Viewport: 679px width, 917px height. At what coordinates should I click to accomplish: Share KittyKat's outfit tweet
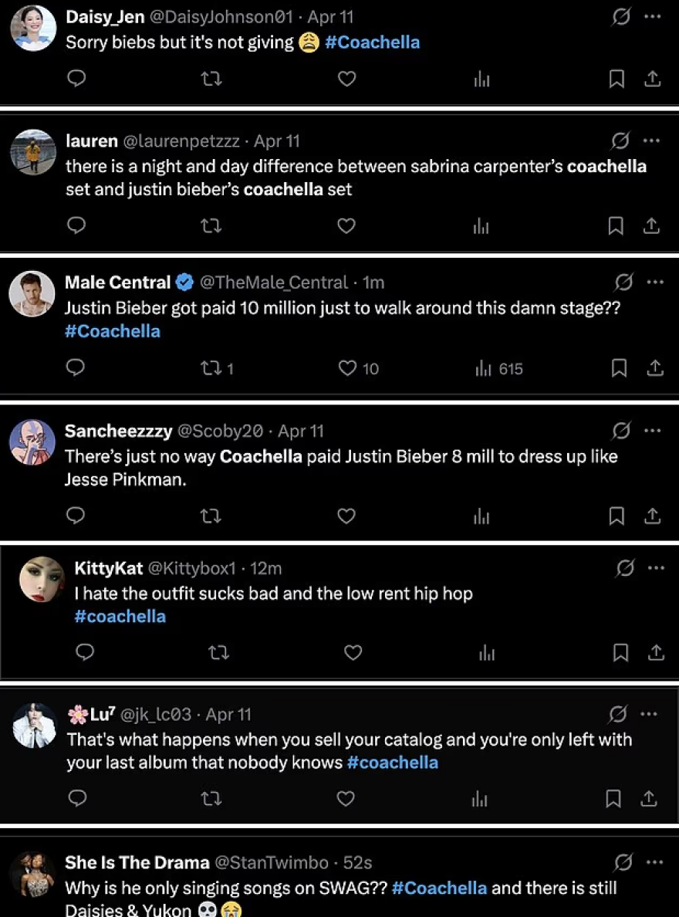click(x=656, y=653)
